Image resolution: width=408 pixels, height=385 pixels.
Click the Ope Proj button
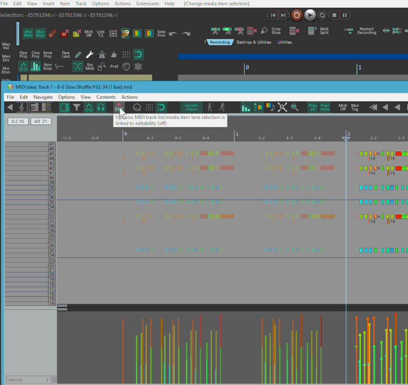tap(23, 54)
